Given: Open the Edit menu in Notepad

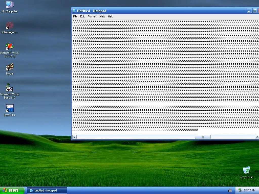Looking at the screenshot, I should (82, 16).
